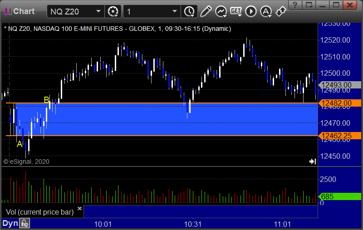Click the NQ Z20 symbol input field
The image size is (363, 230).
pos(71,12)
